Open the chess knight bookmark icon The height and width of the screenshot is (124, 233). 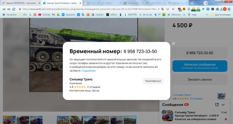point(120,15)
